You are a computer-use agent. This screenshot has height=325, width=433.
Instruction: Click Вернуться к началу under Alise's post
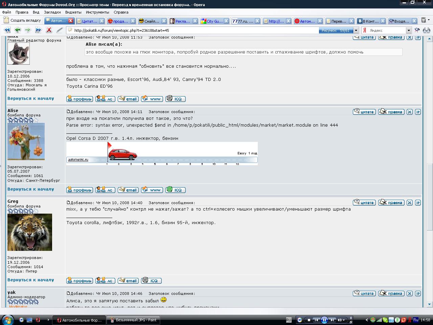tap(31, 189)
